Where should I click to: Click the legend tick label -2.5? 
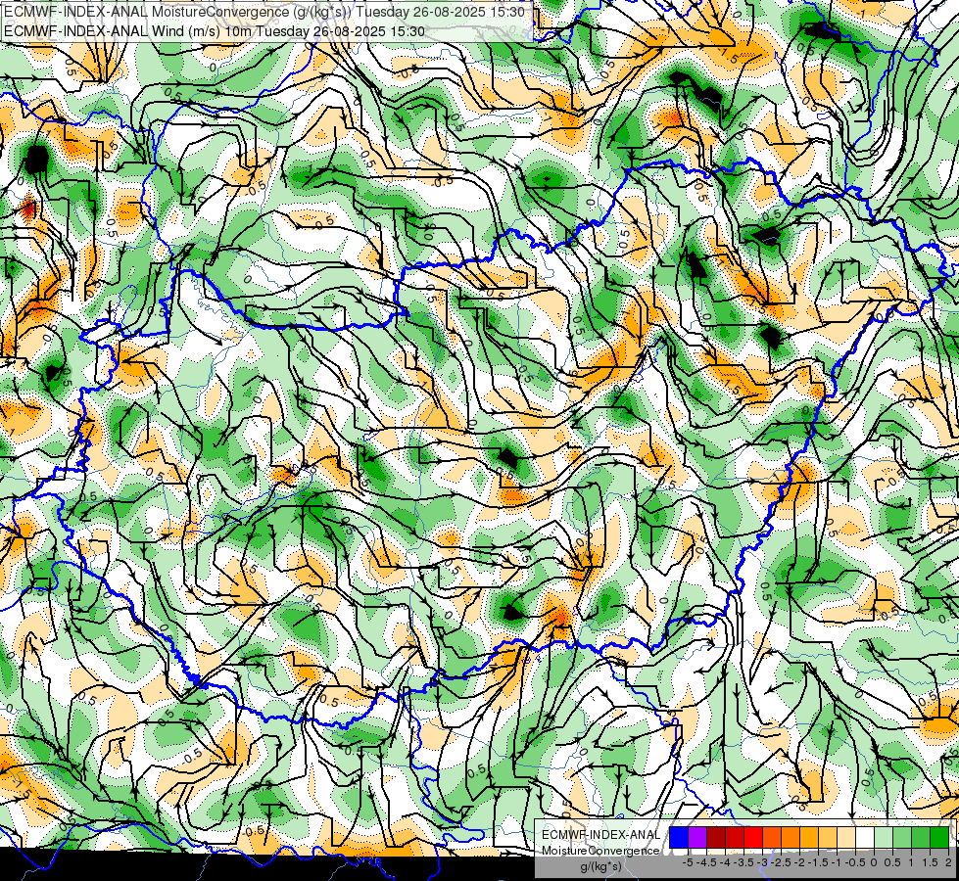click(x=779, y=862)
